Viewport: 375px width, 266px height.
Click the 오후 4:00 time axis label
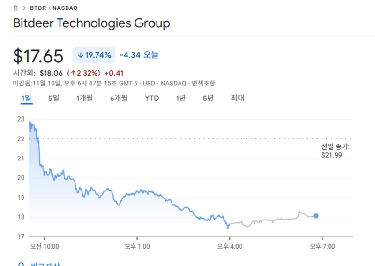(x=230, y=246)
